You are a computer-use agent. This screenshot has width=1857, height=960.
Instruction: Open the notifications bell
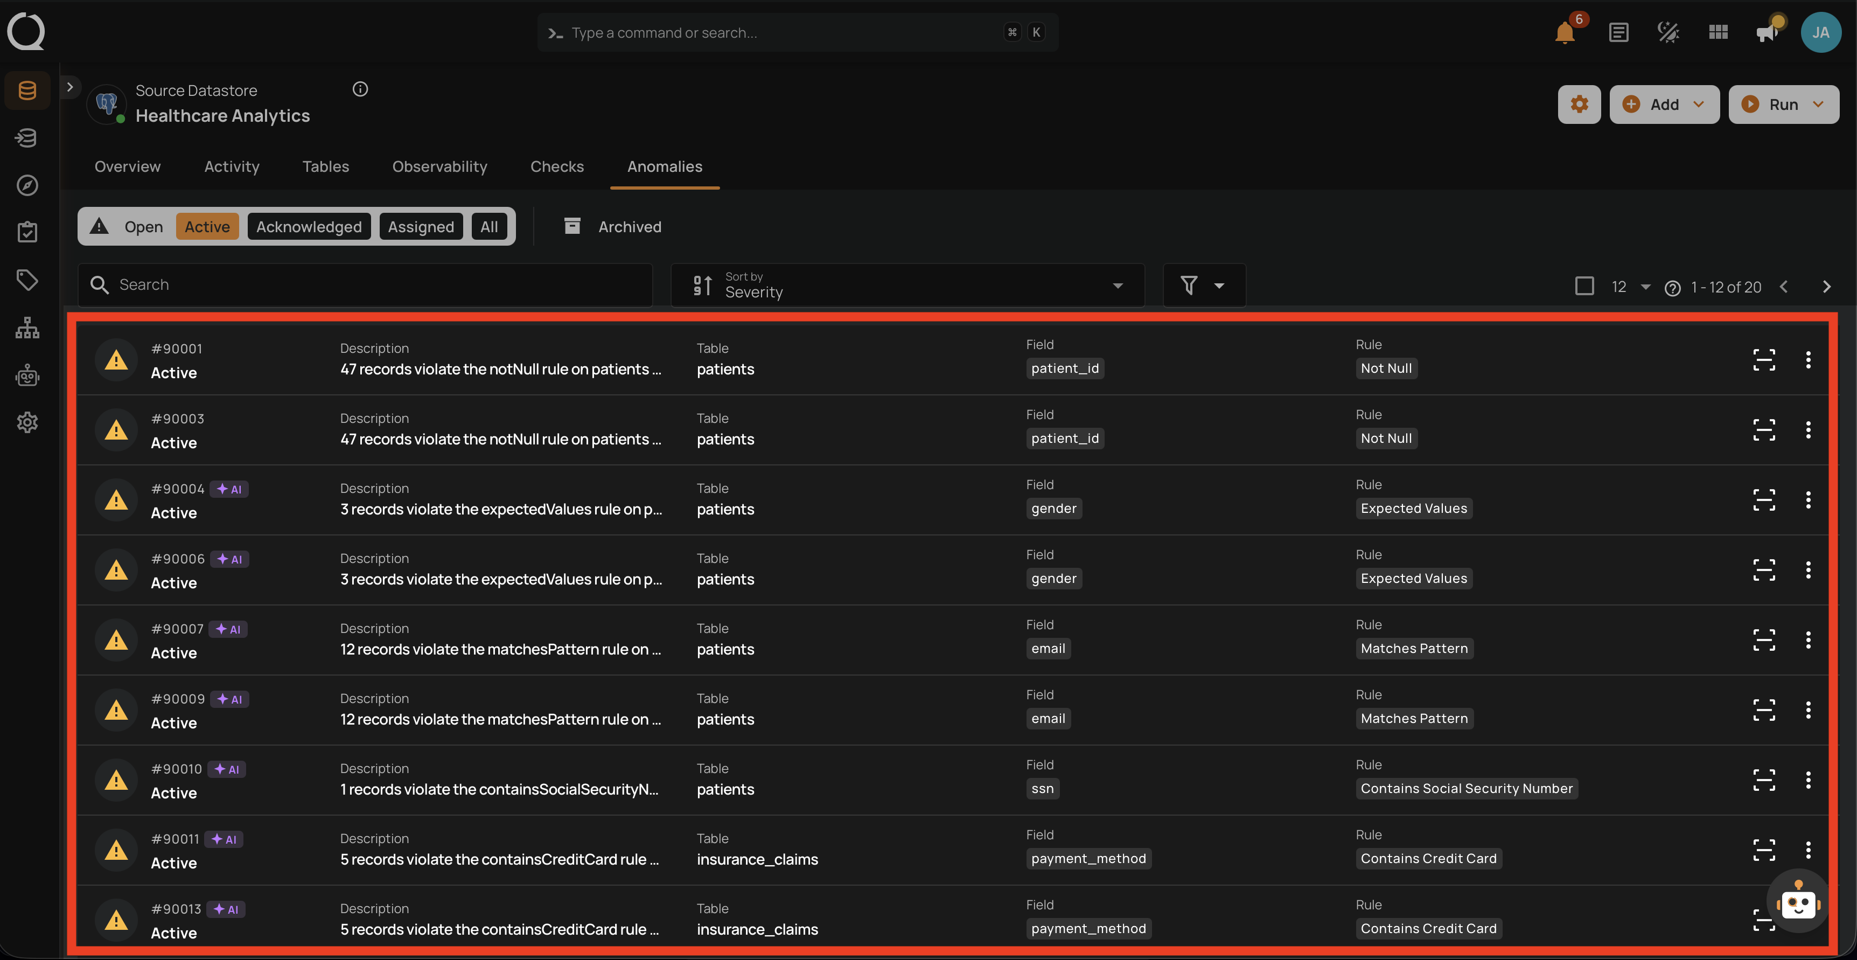[x=1565, y=32]
